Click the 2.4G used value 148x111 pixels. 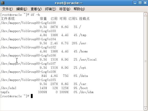pos(54,43)
